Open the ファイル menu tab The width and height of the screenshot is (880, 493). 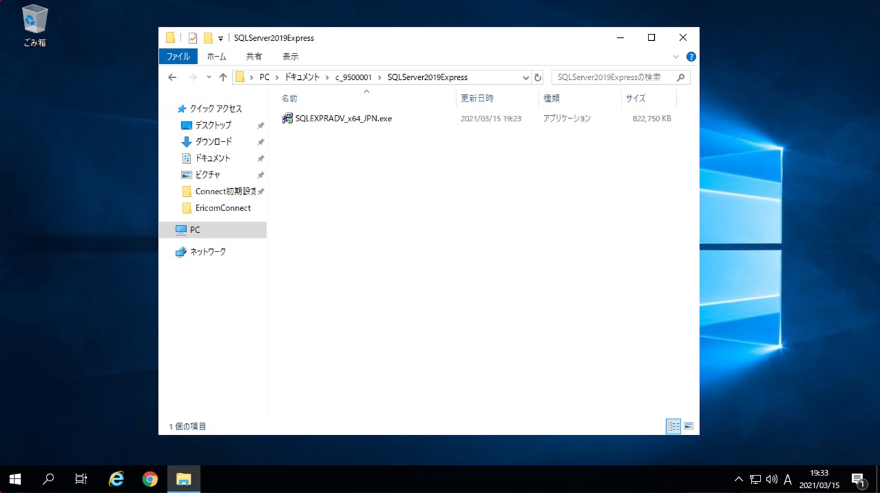[178, 57]
